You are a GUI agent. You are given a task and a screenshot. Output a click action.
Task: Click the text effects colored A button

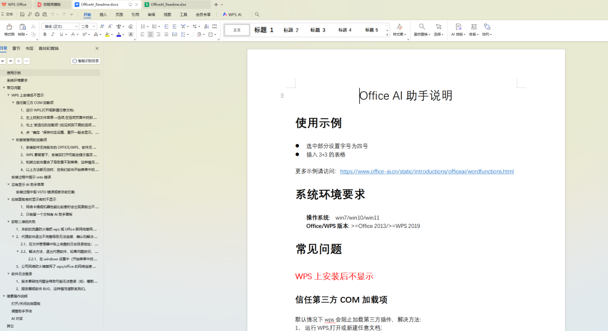pos(96,34)
